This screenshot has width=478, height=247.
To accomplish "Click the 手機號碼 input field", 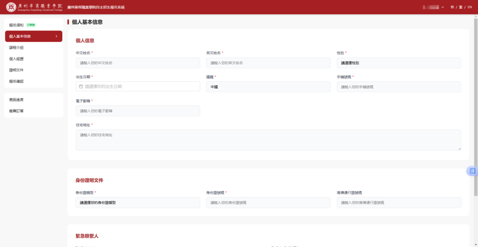I will 399,86.
